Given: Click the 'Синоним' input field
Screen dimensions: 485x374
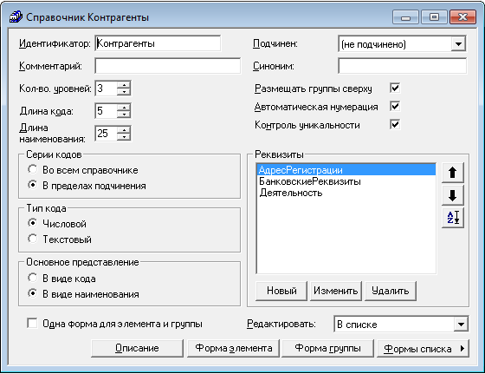Looking at the screenshot, I should click(403, 66).
